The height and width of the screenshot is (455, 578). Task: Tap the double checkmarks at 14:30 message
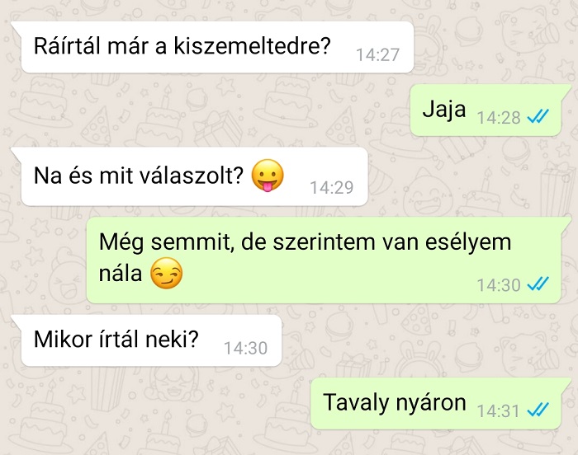point(538,284)
